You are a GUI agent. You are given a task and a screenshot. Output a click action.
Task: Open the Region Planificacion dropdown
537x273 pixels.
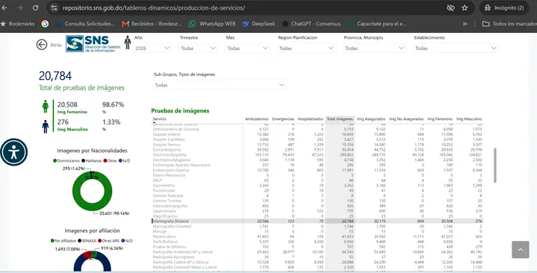(x=306, y=48)
